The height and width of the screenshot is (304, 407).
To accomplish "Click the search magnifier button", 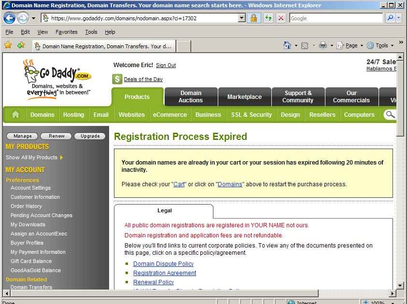I will pyautogui.click(x=390, y=18).
